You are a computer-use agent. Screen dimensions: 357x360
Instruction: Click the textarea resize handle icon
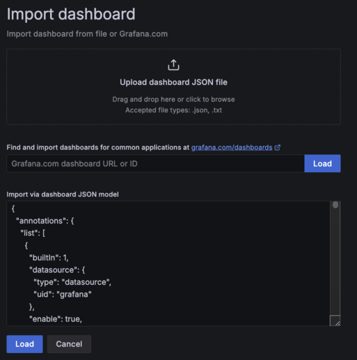pyautogui.click(x=335, y=321)
